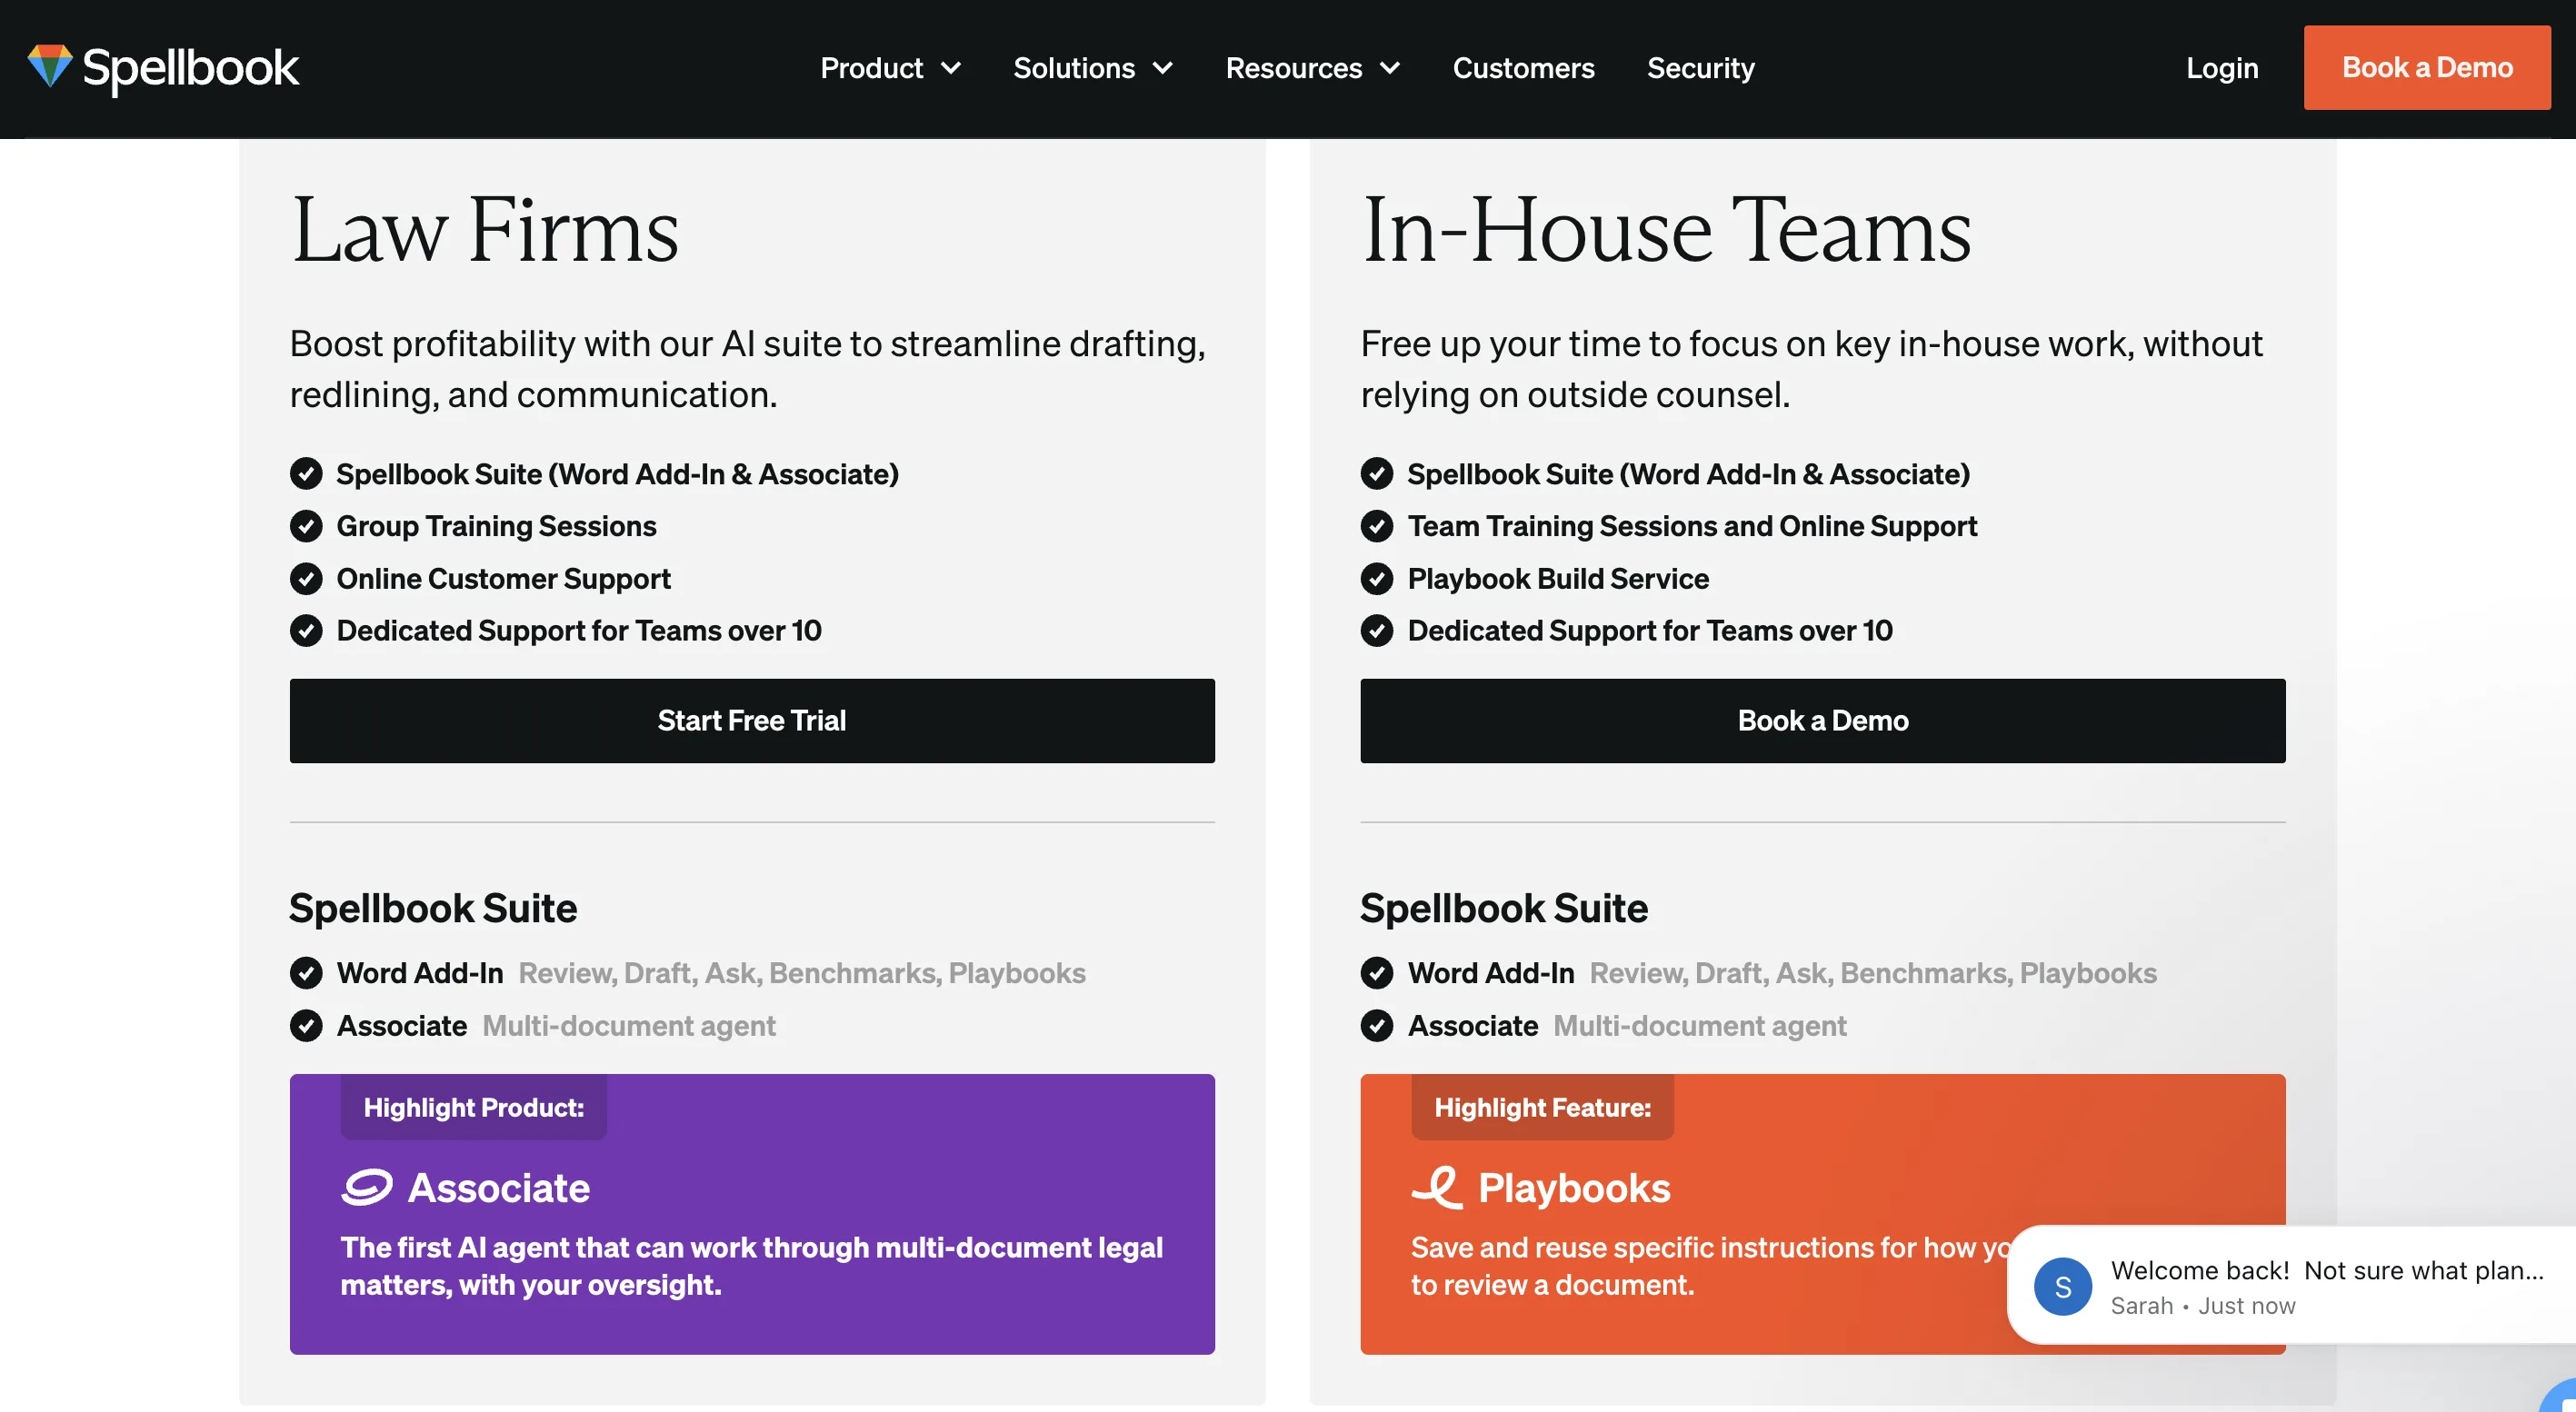Click In-House Spellbook Suite subheading
2576x1412 pixels.
point(1503,908)
